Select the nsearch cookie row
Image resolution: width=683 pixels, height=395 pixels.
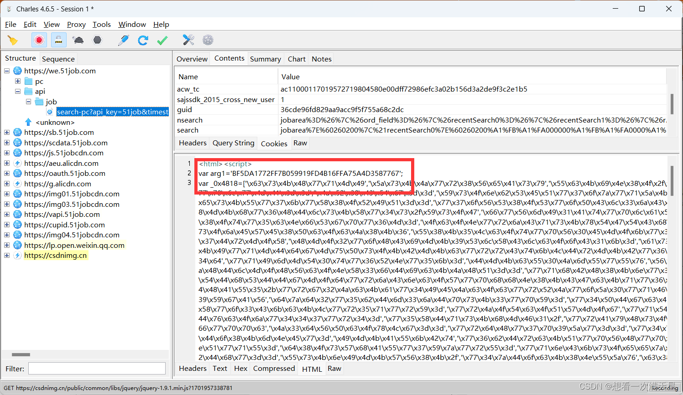pyautogui.click(x=420, y=120)
